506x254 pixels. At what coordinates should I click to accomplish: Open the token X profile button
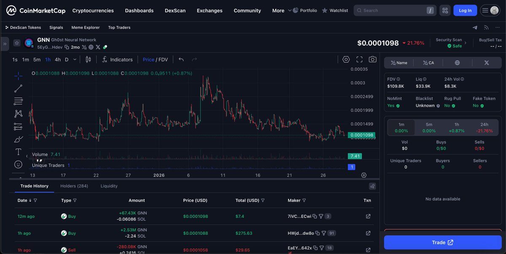486,63
